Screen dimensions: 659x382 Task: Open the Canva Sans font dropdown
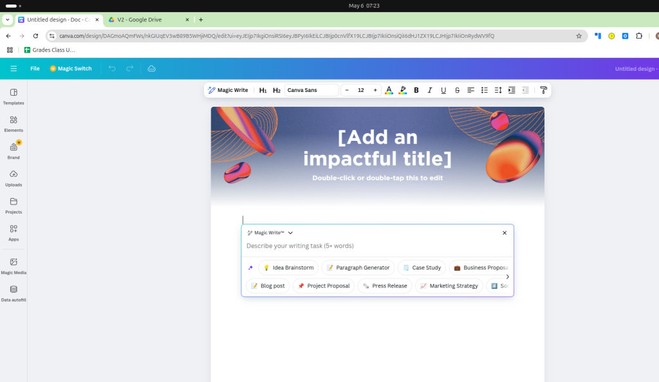click(311, 90)
